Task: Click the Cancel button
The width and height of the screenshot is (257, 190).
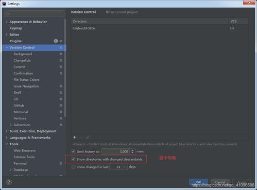Action: [x=220, y=182]
